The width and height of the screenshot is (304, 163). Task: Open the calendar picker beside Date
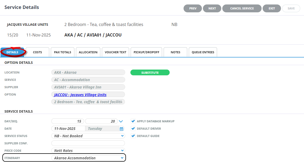click(121, 129)
